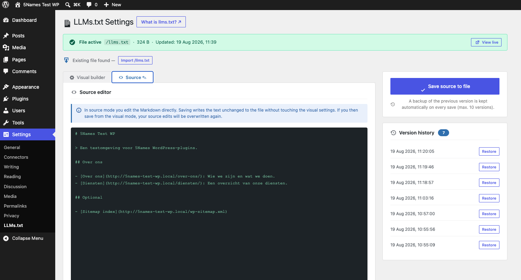Click the info icon in source mode notice
The image size is (521, 280).
point(78,110)
